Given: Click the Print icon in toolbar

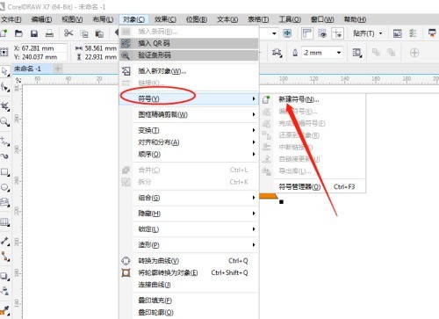Looking at the screenshot, I should (x=49, y=33).
